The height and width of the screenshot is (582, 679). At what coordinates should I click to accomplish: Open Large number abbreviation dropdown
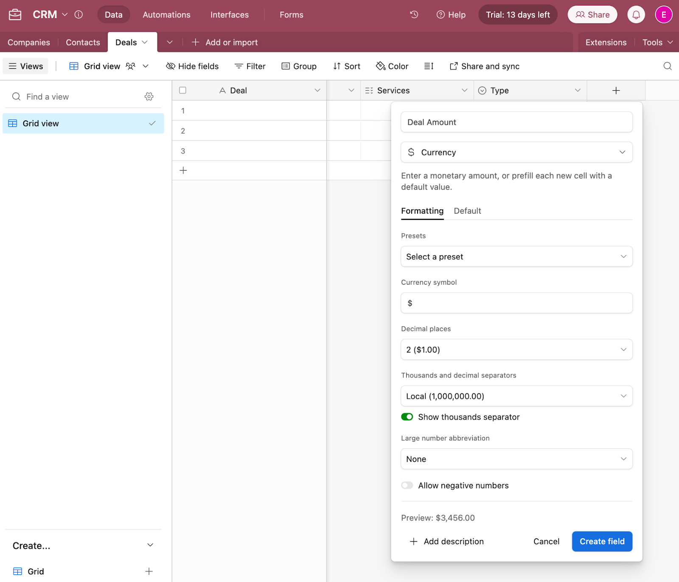click(x=516, y=459)
